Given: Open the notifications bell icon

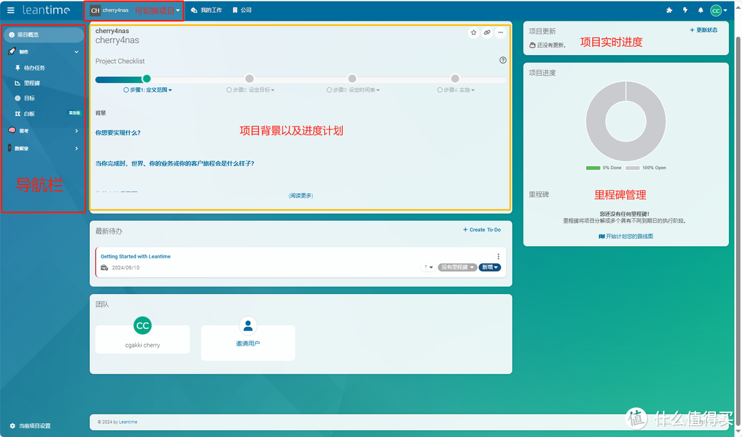Looking at the screenshot, I should (700, 10).
